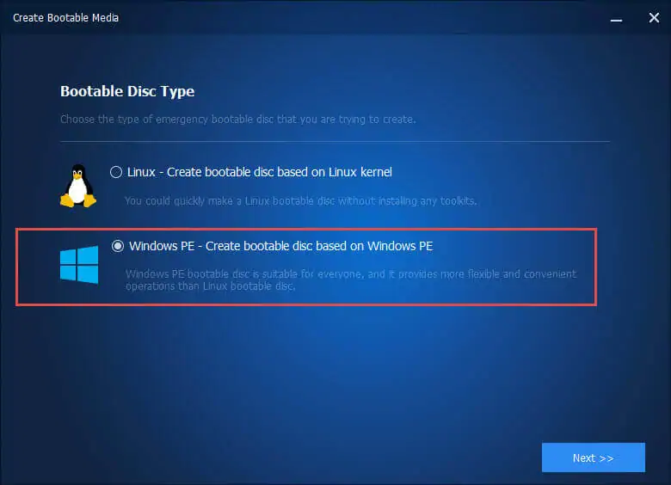
Task: Click the 'Windows PE bootable disc is suitable for everyone' description
Action: coord(351,279)
